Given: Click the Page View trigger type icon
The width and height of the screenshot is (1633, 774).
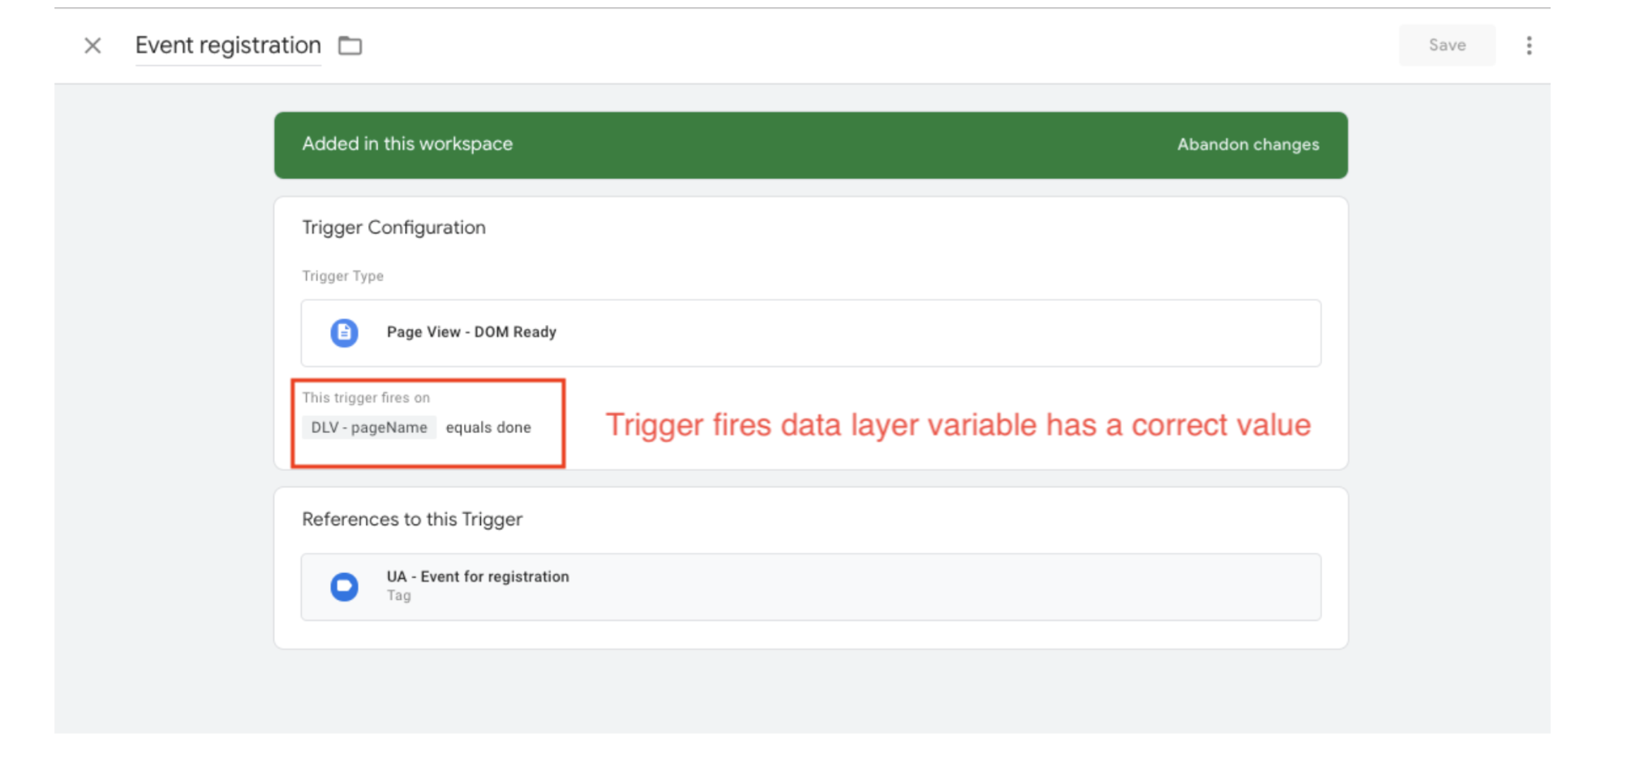Looking at the screenshot, I should [x=344, y=332].
